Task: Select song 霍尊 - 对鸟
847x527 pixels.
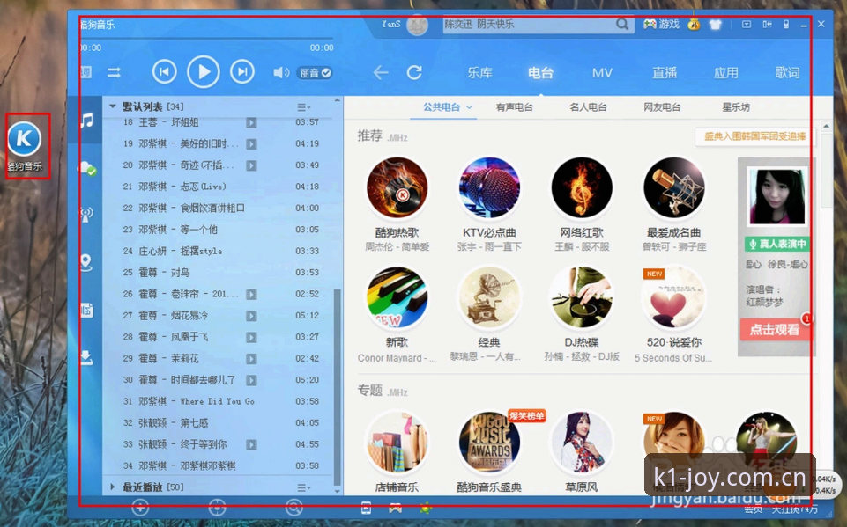Action: point(221,273)
